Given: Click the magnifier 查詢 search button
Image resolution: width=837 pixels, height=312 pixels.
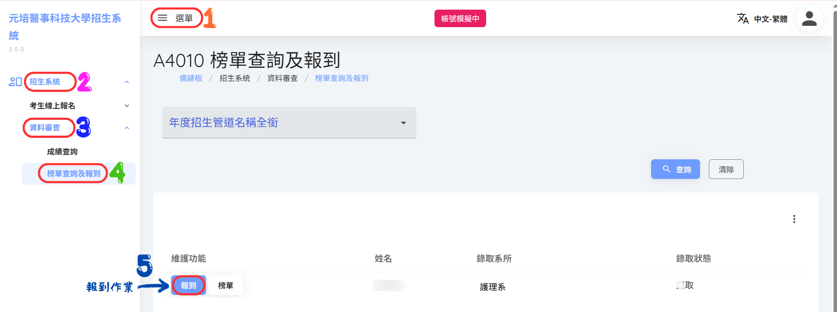Looking at the screenshot, I should 675,169.
